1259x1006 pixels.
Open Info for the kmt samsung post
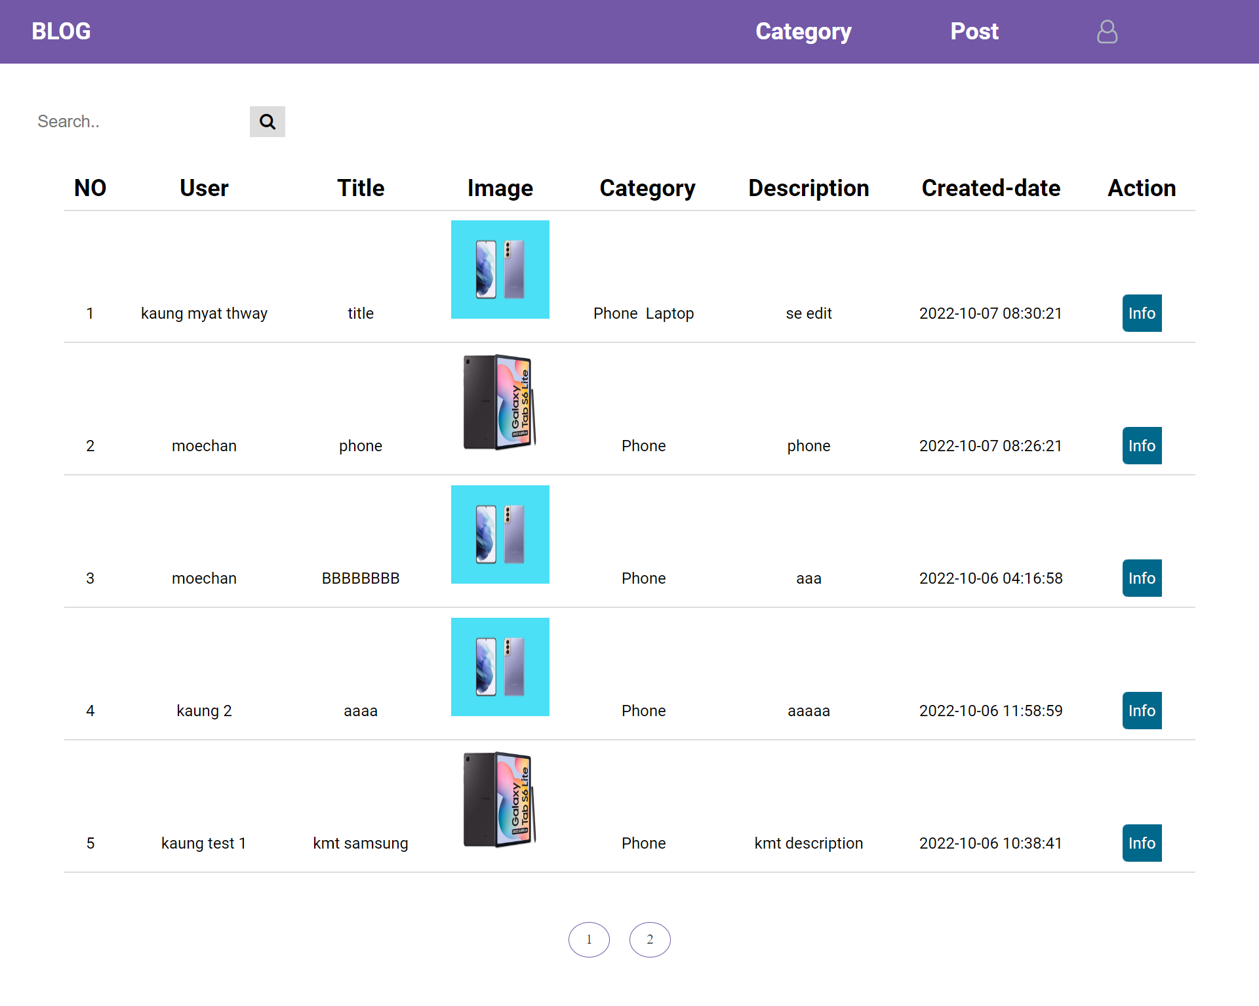pos(1142,843)
